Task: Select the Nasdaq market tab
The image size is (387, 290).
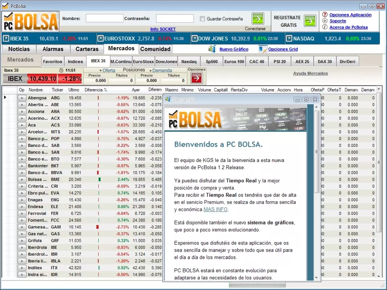Action: 189,62
